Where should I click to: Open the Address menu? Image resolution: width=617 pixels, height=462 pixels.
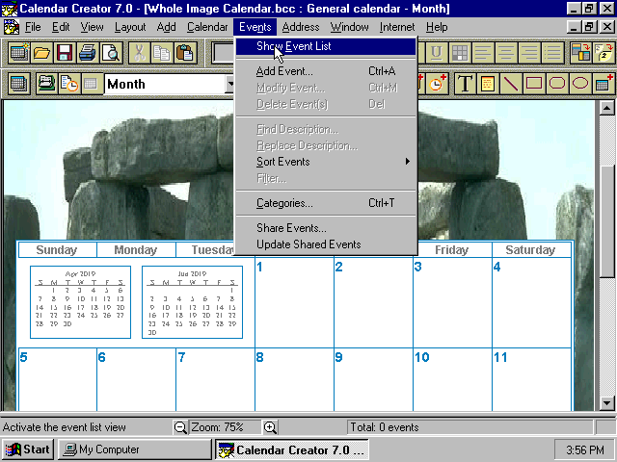coord(301,27)
